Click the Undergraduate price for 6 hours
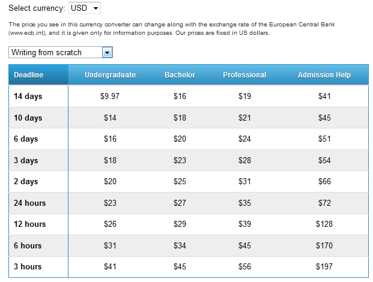373x282 pixels. coord(110,245)
